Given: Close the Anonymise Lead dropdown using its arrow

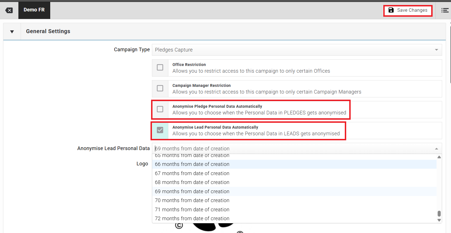Looking at the screenshot, I should coord(436,149).
